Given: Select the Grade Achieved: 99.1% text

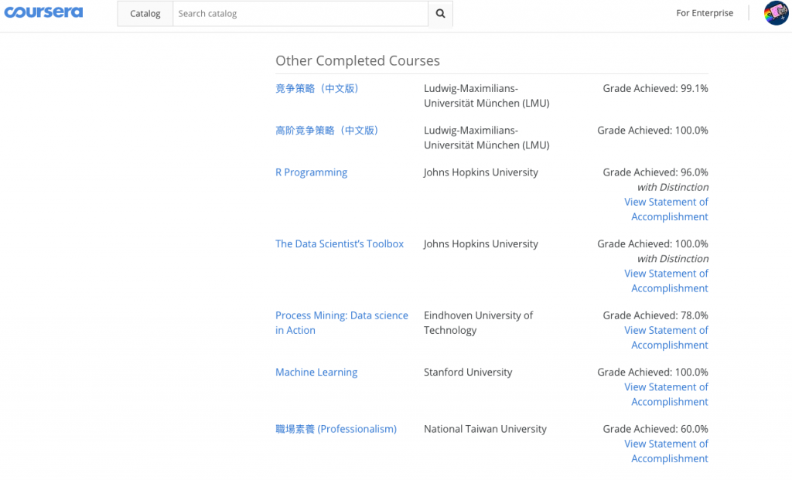Looking at the screenshot, I should (656, 88).
